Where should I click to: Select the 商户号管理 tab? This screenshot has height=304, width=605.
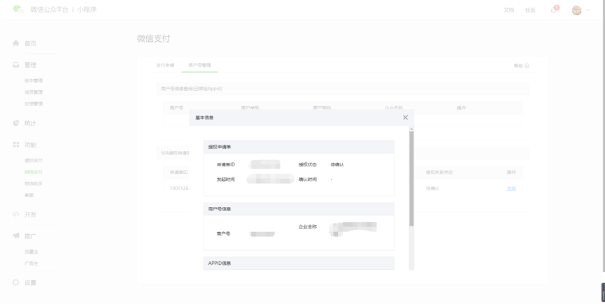[199, 65]
